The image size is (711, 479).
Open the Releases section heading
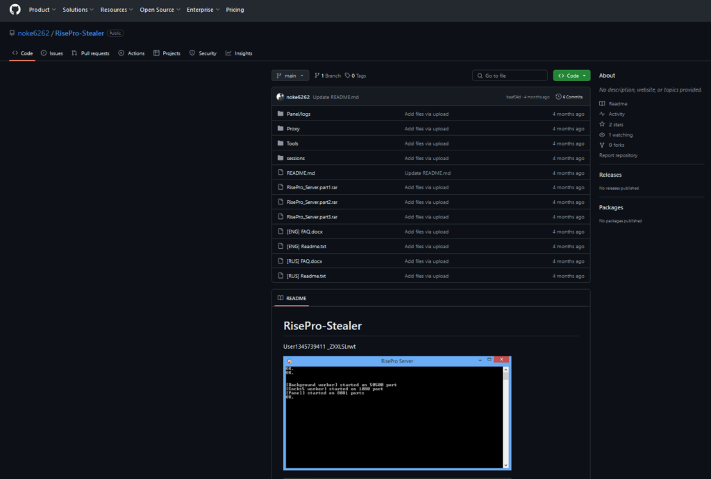(610, 175)
